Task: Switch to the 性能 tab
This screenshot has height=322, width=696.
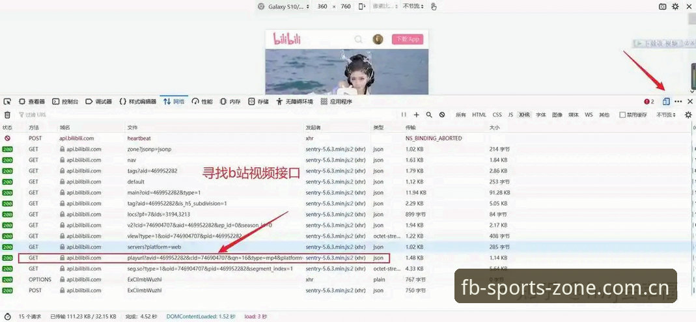Action: (x=202, y=101)
